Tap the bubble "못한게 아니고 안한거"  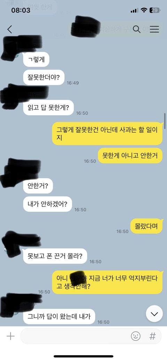coord(130,155)
